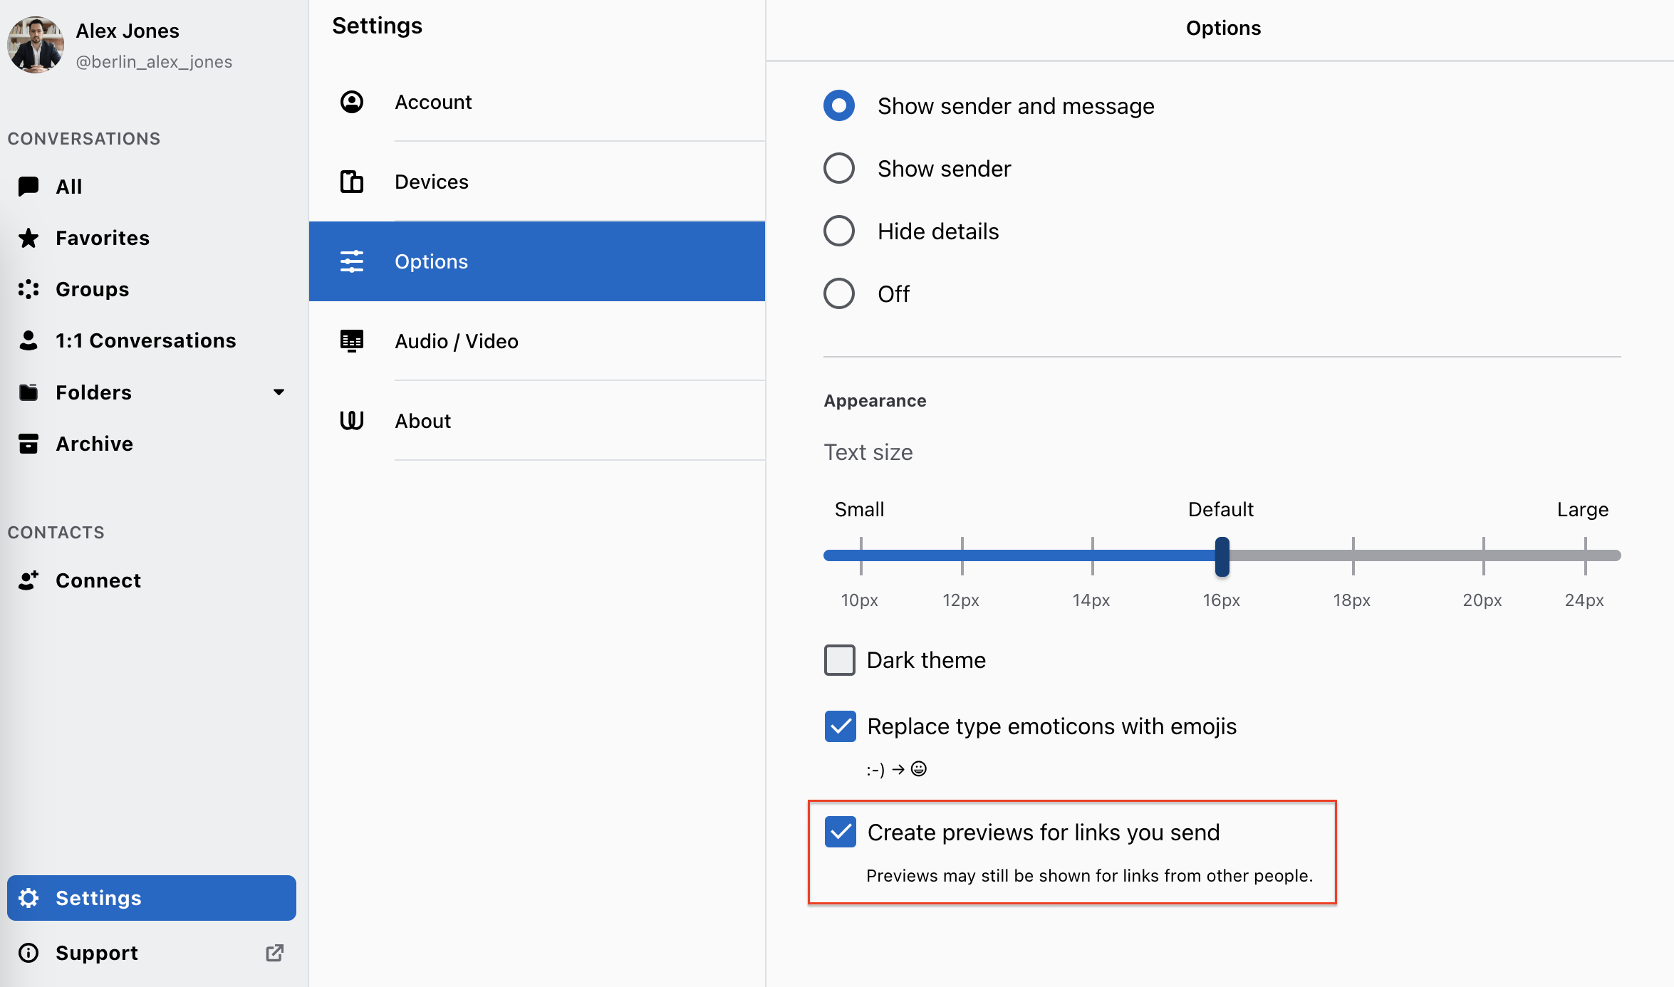Click Alex Jones profile avatar
1674x987 pixels.
(x=36, y=45)
